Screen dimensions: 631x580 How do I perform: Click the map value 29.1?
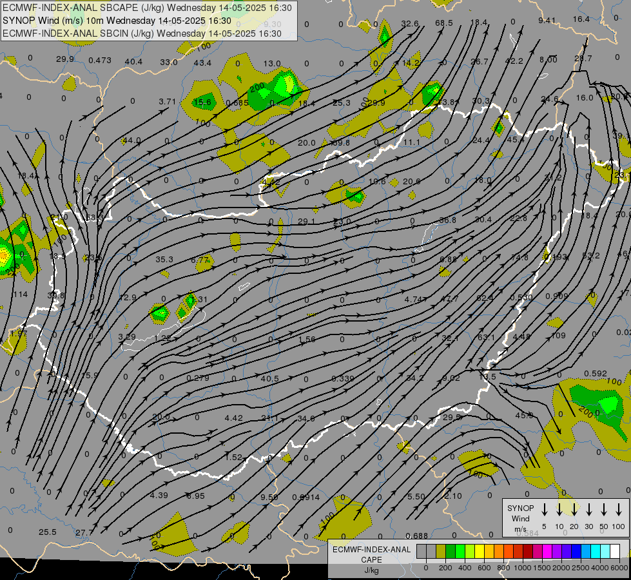pyautogui.click(x=306, y=221)
